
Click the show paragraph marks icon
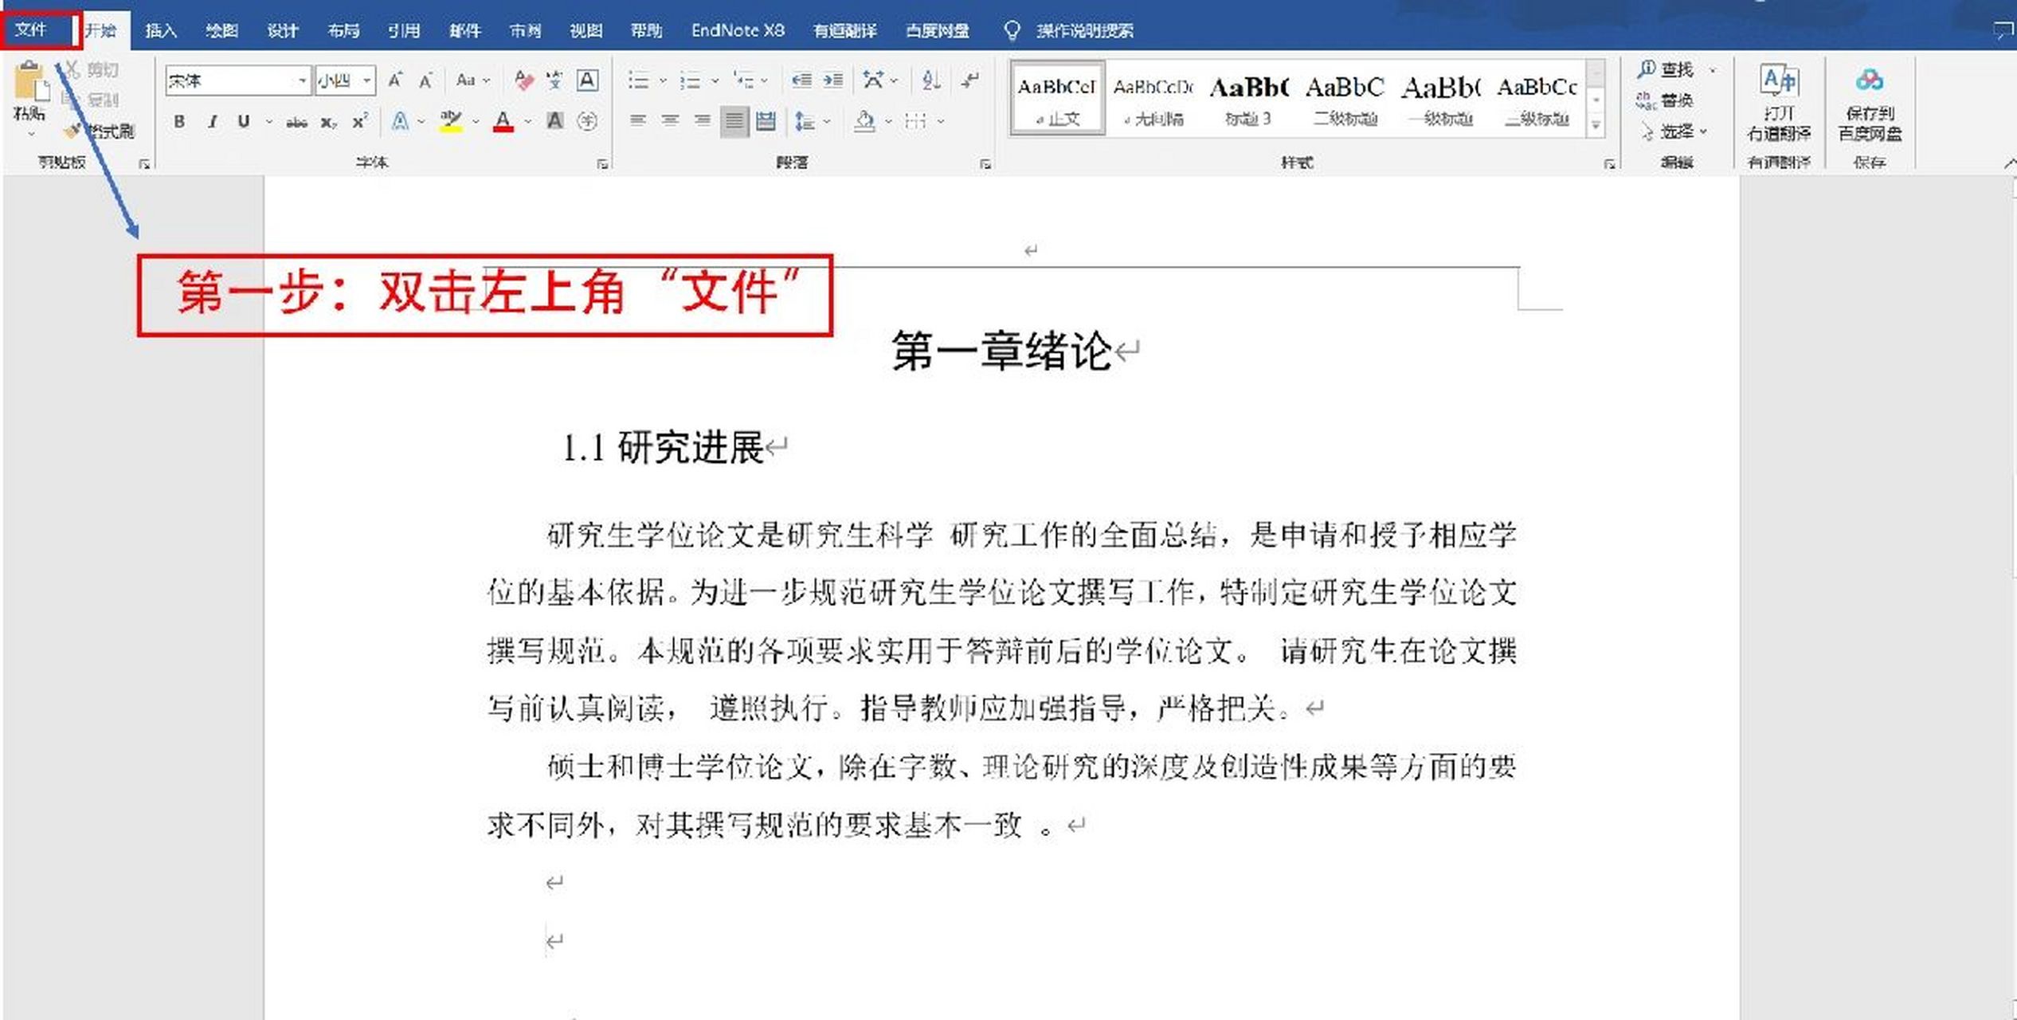(970, 80)
